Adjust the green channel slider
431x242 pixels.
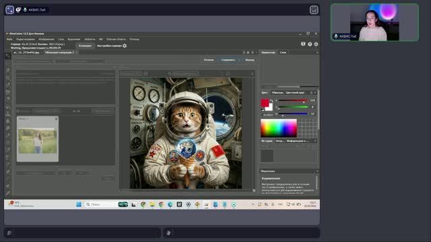tap(293, 107)
